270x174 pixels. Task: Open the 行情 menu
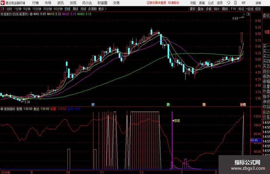pos(35,3)
